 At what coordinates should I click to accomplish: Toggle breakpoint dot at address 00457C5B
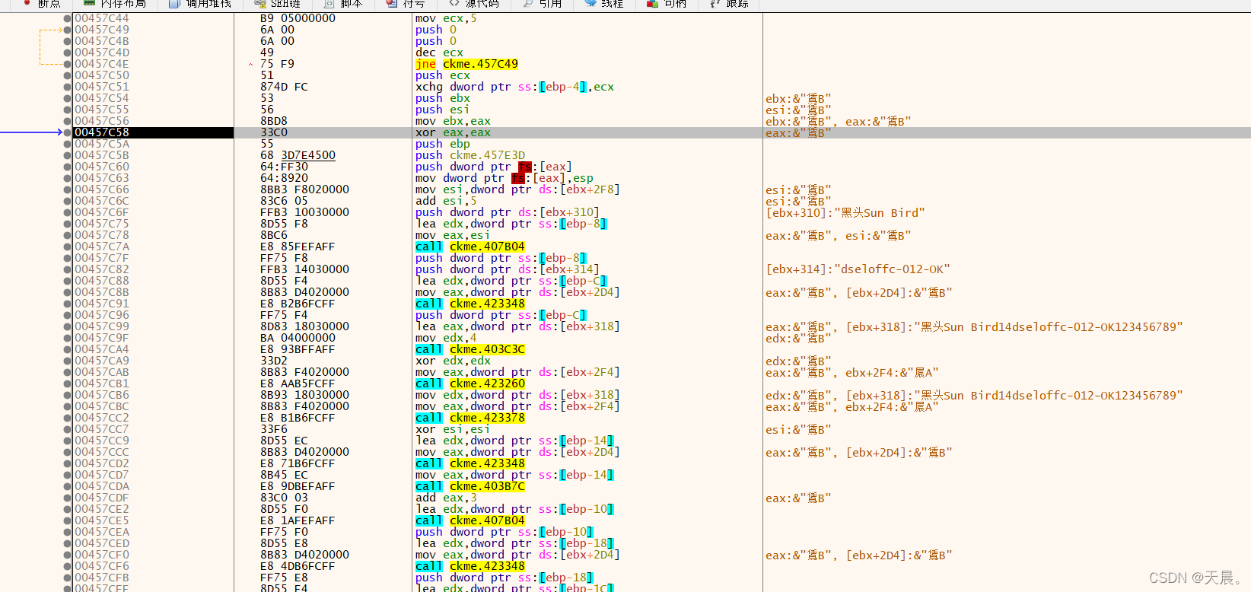click(x=68, y=155)
